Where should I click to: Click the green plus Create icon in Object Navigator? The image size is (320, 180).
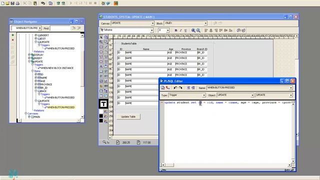pos(12,35)
